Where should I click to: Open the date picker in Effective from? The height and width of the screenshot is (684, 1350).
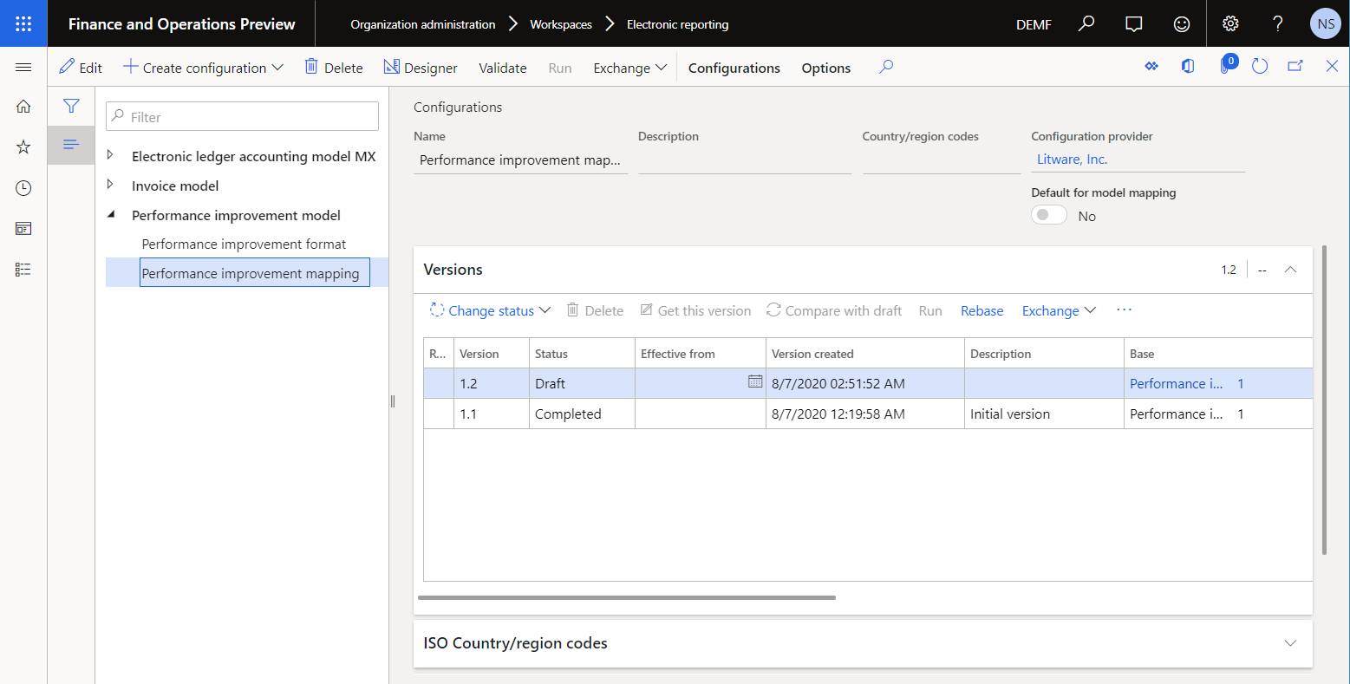(754, 381)
